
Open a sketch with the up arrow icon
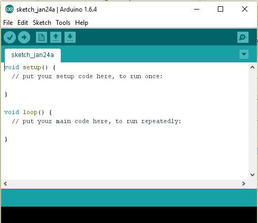click(56, 37)
